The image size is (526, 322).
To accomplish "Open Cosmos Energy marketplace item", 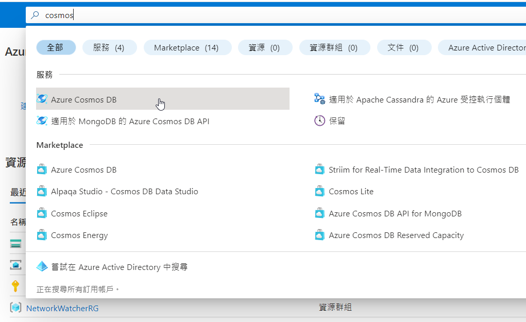I will (79, 235).
